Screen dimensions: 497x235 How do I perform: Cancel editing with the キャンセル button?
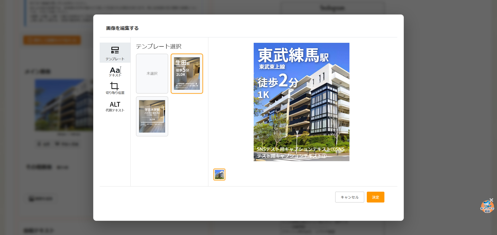(x=349, y=197)
